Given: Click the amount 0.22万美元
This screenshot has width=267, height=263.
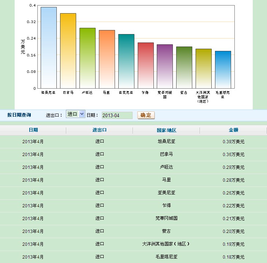Looking at the screenshot, I should coord(233,205).
